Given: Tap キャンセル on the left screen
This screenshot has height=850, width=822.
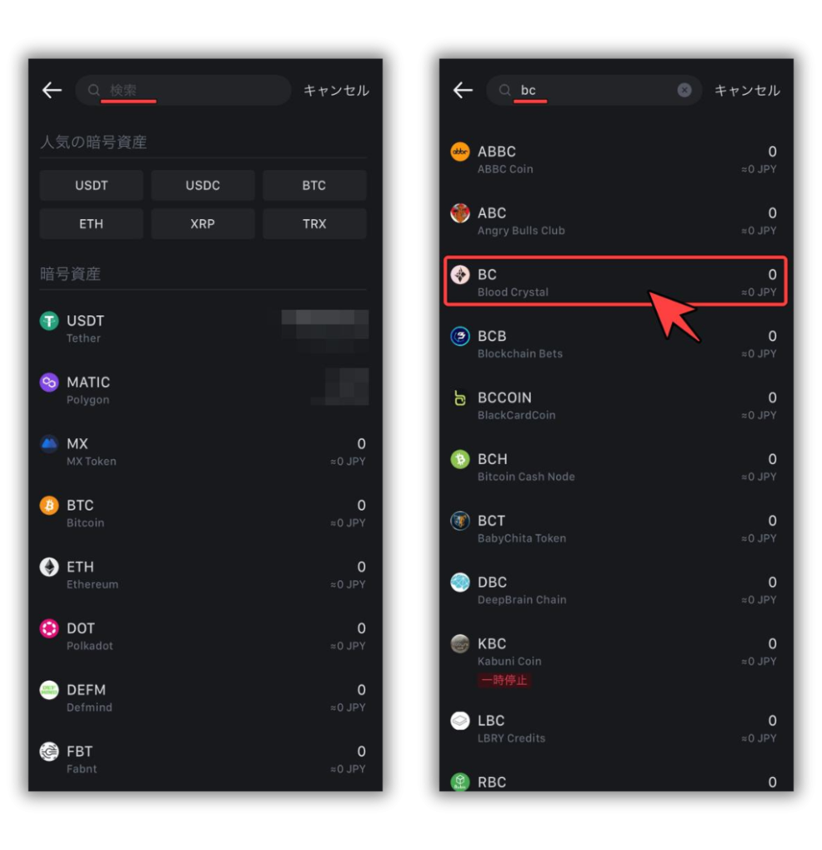Looking at the screenshot, I should (336, 90).
